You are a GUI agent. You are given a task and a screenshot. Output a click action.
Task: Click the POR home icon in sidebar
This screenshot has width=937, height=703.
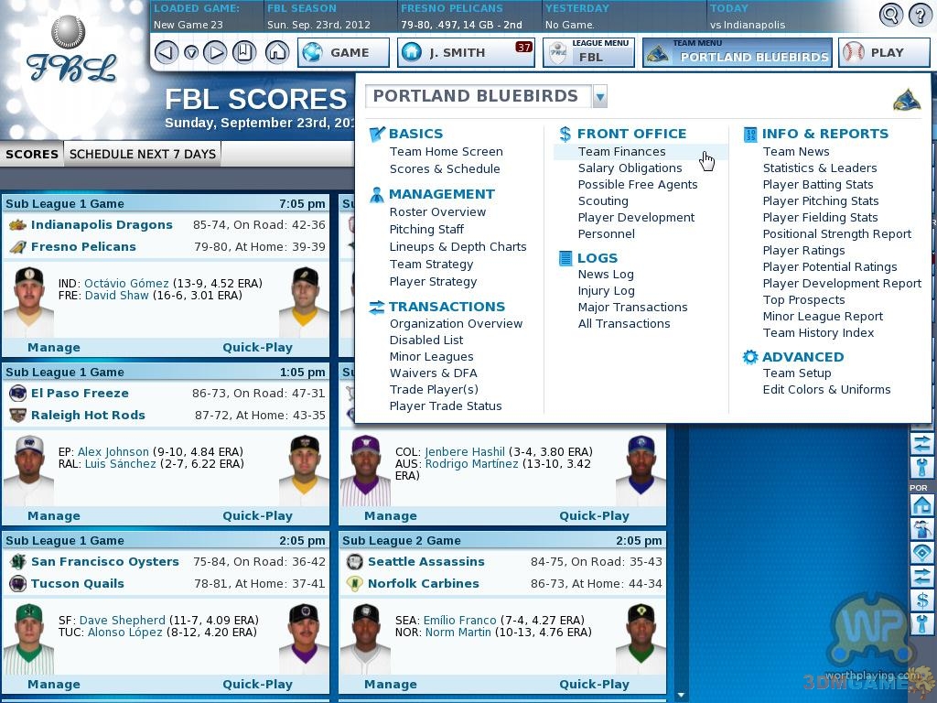pyautogui.click(x=921, y=505)
